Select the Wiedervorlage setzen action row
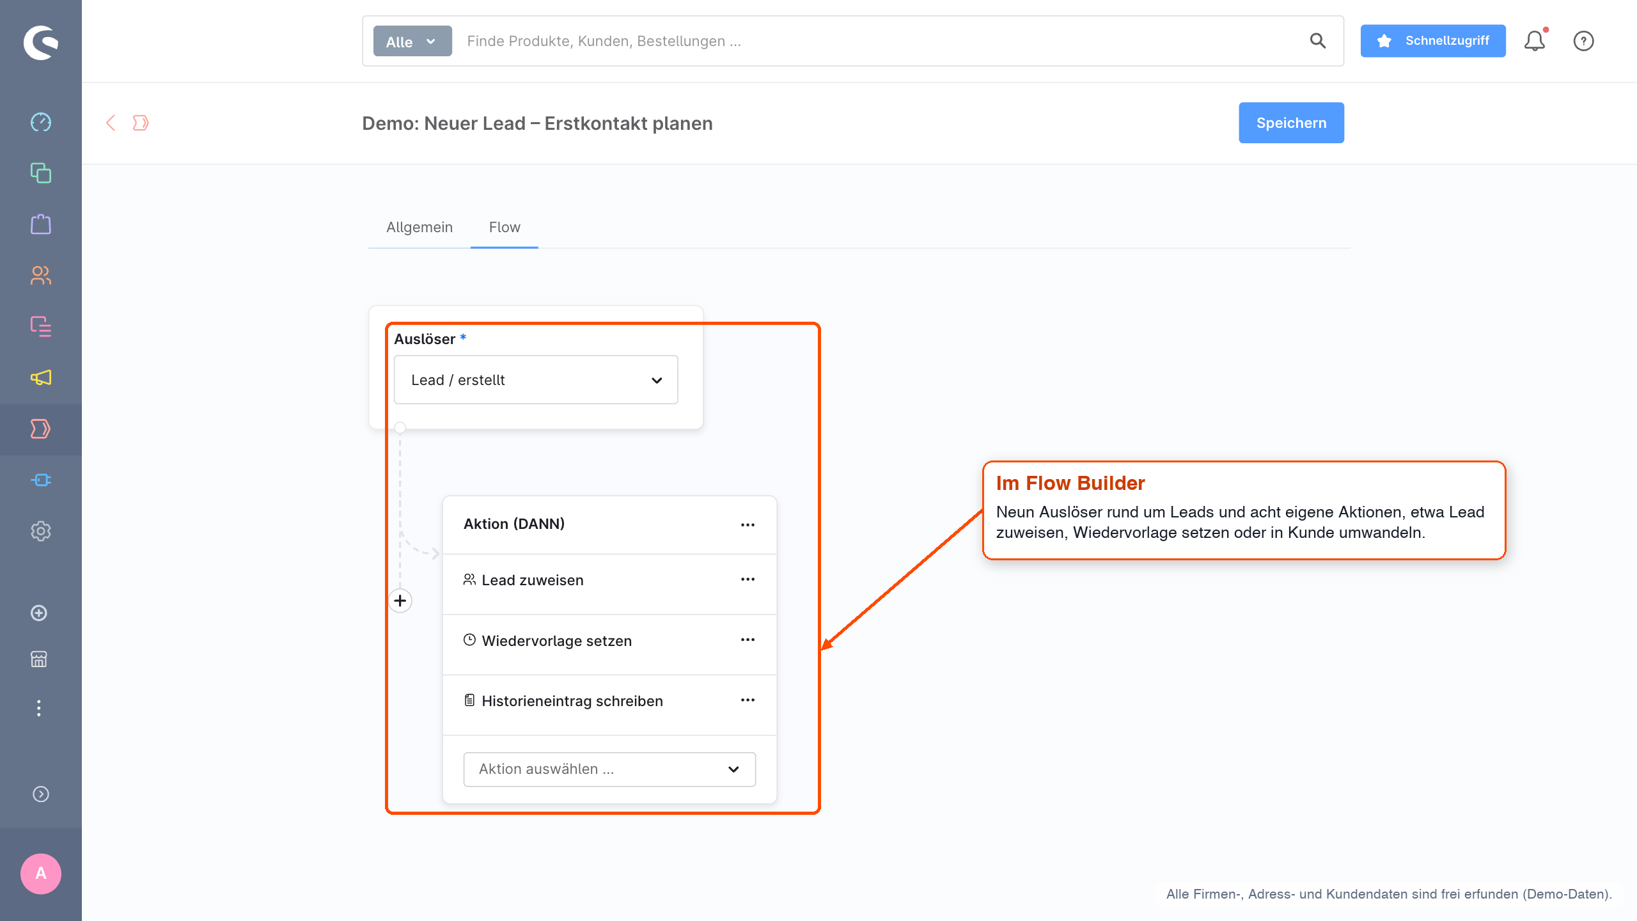 609,644
